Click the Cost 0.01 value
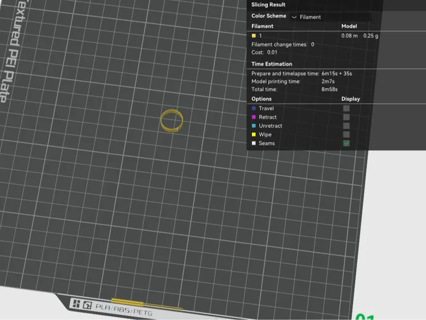Screen dimensions: 426x320 pos(272,52)
